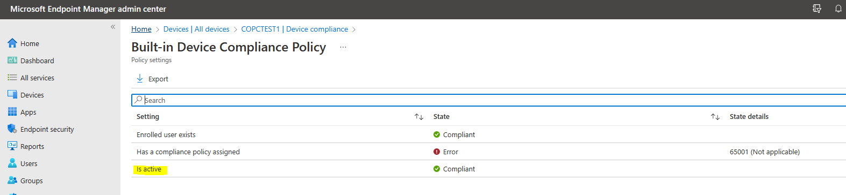Open the Users sidebar icon
Screen dimensions: 846x195
(12, 163)
